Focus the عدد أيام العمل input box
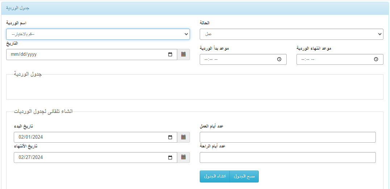This screenshot has width=390, height=189. (288, 137)
